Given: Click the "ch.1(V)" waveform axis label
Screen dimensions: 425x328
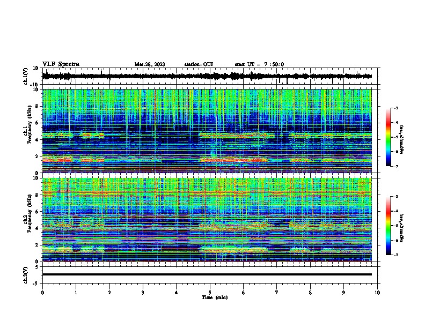Looking at the screenshot, I should point(26,76).
